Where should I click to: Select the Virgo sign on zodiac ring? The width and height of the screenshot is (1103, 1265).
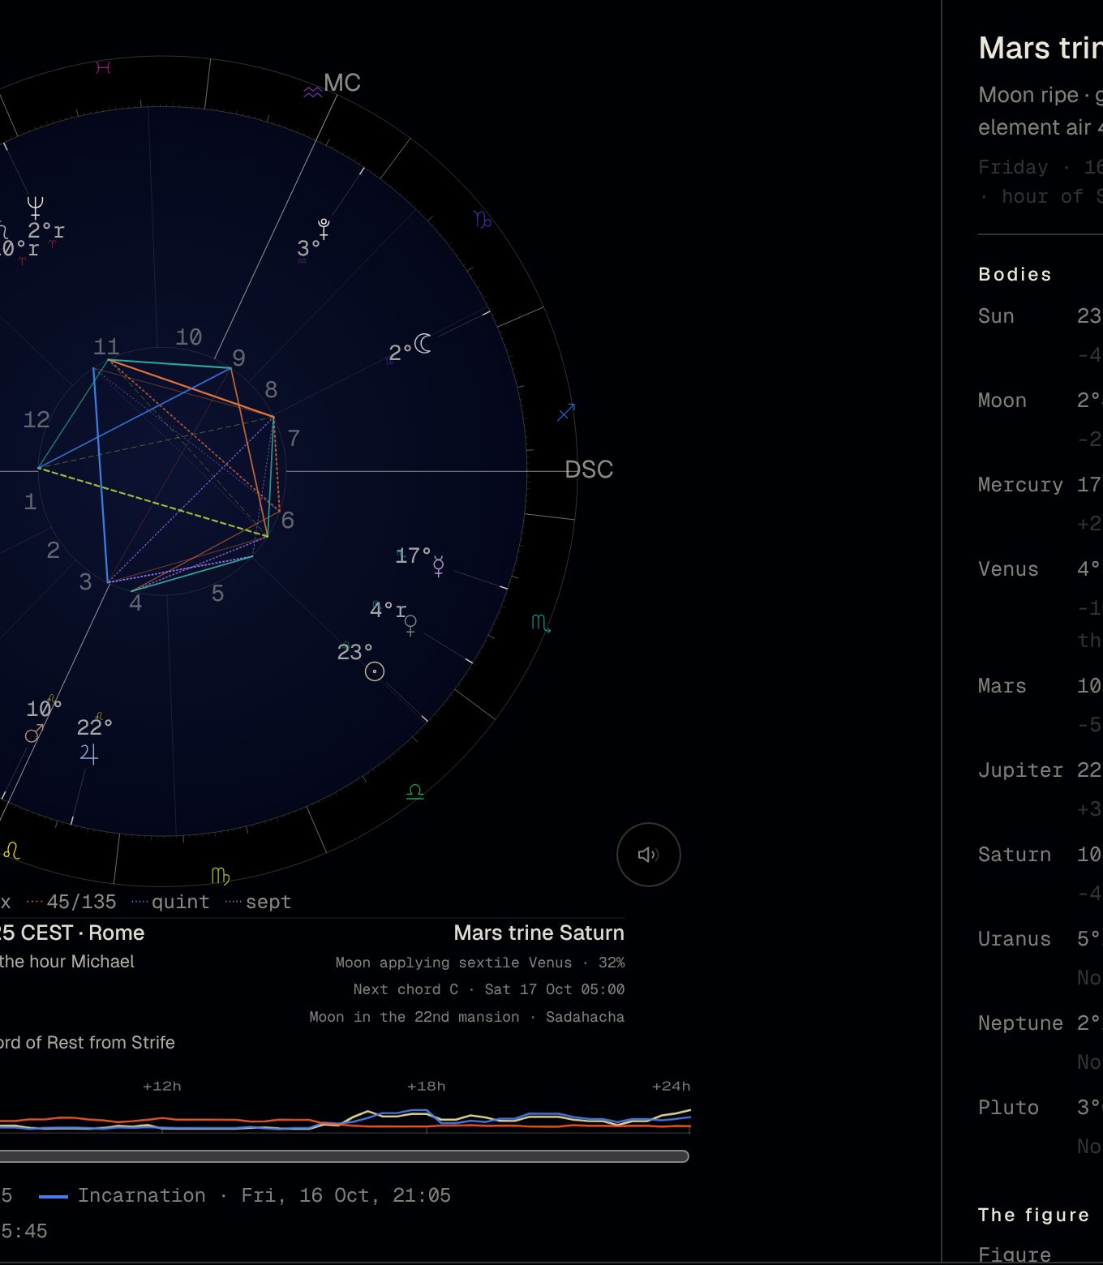click(220, 876)
